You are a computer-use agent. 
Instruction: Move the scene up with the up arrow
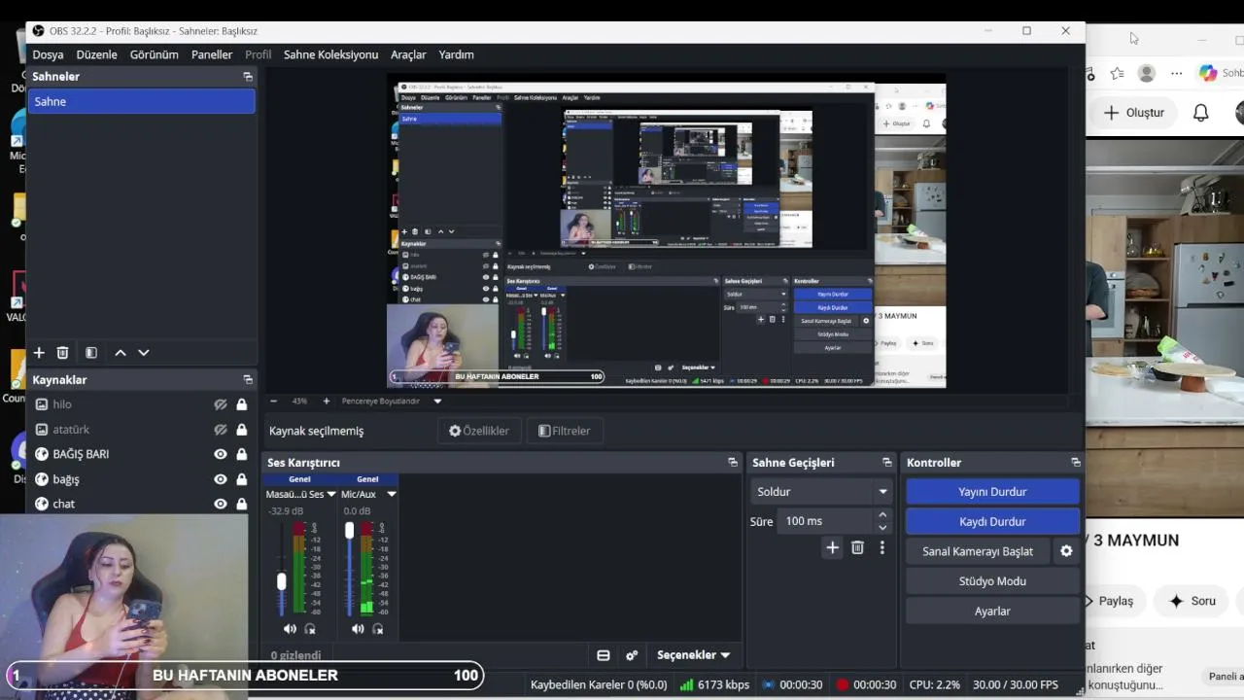click(121, 353)
